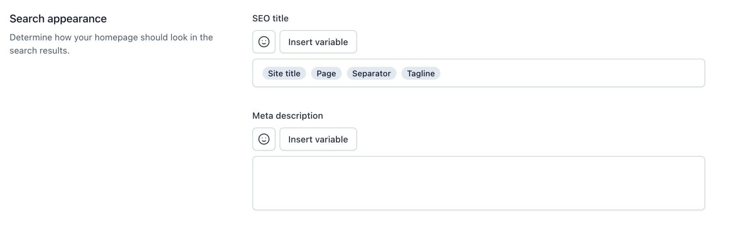729x232 pixels.
Task: Select the Tagline variable pill
Action: (x=421, y=73)
